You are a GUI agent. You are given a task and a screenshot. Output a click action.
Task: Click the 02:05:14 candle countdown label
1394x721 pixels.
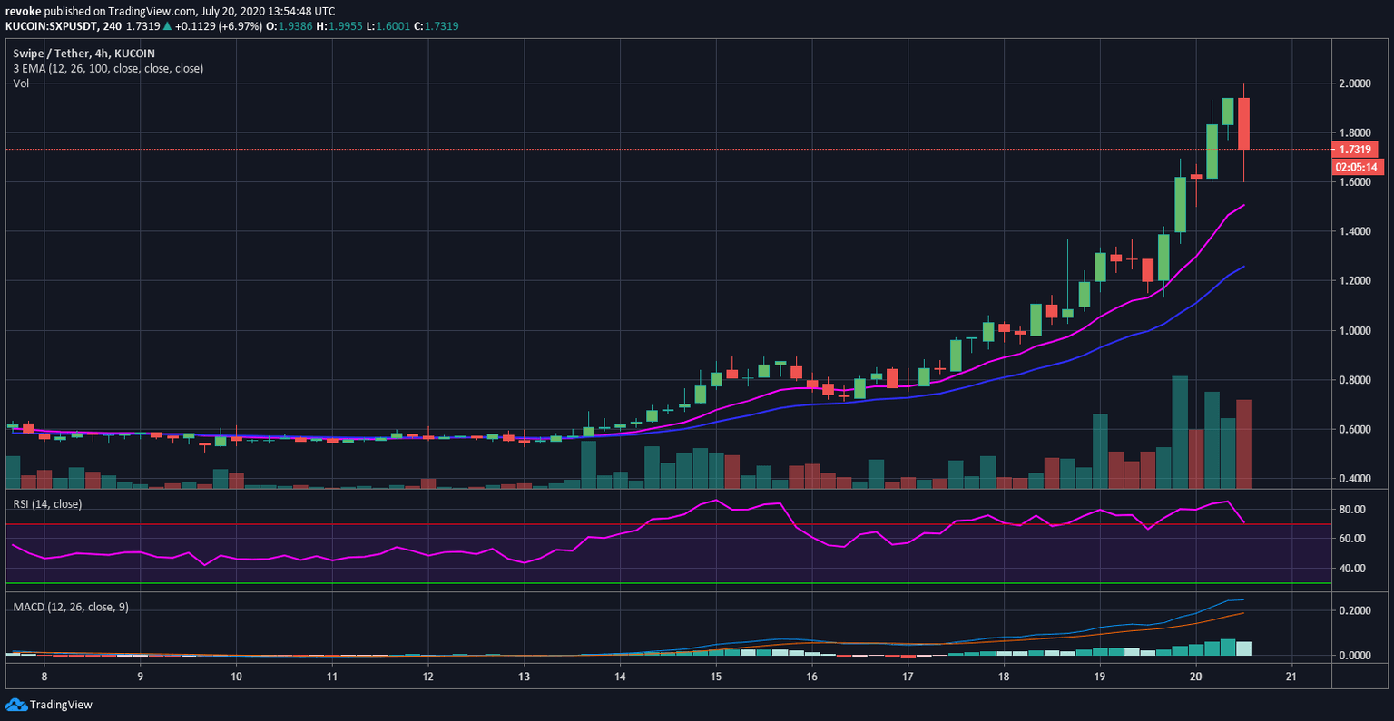[x=1354, y=167]
